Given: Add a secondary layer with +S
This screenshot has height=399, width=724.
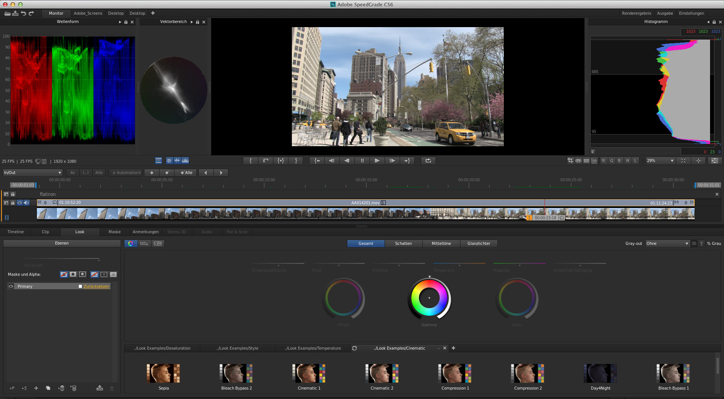Looking at the screenshot, I should coord(24,388).
